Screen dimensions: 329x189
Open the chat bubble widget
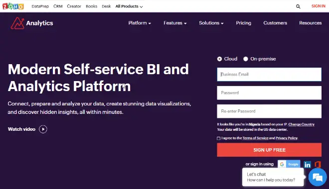click(318, 178)
